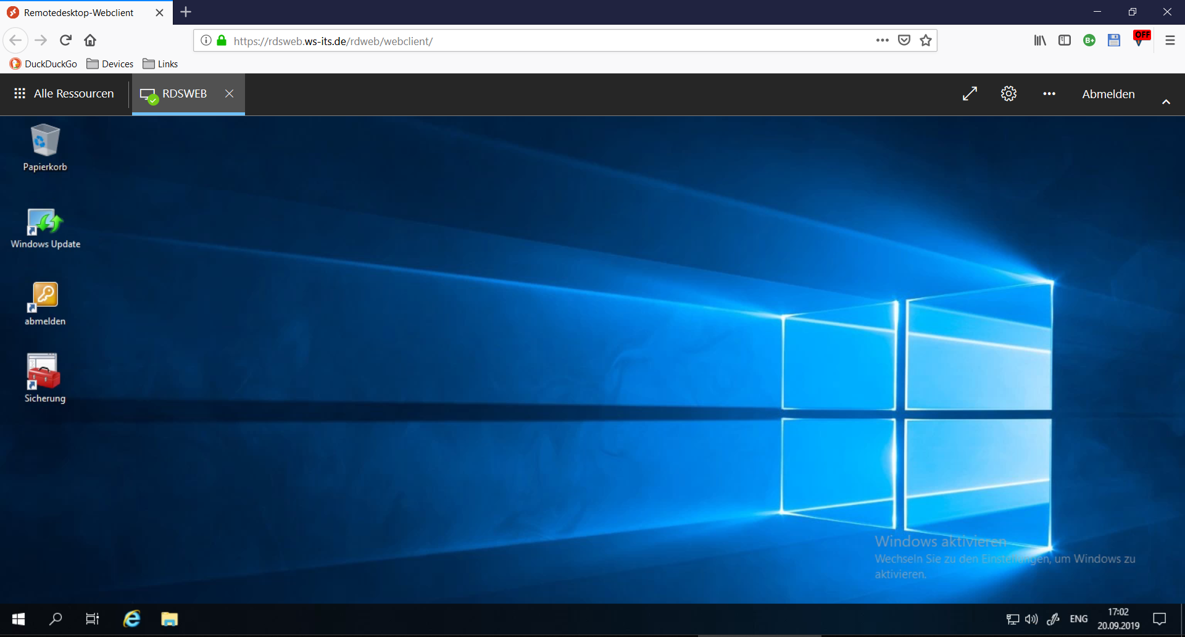Open the clock showing 17:02
Viewport: 1185px width, 637px height.
click(1118, 618)
